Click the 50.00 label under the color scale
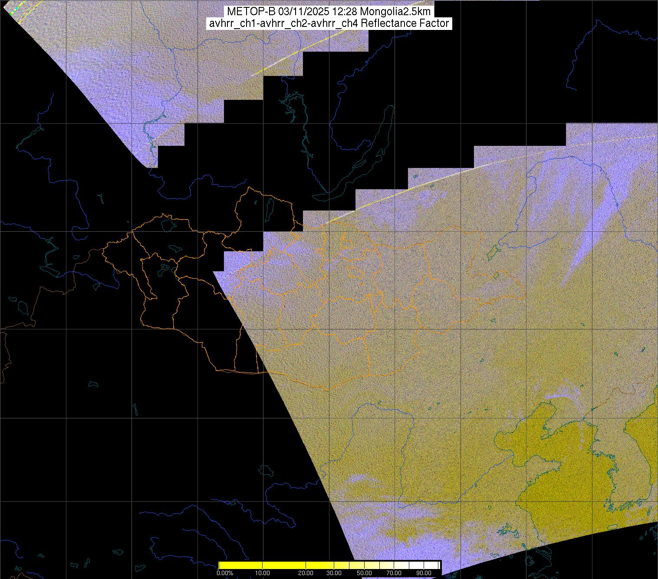The width and height of the screenshot is (658, 579). 365,573
